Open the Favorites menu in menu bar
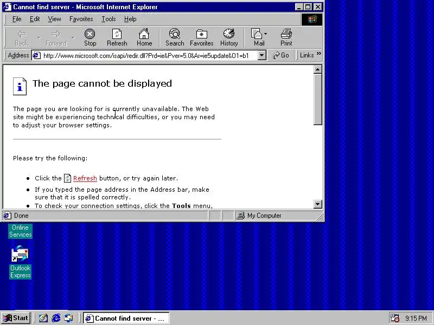 pyautogui.click(x=81, y=19)
